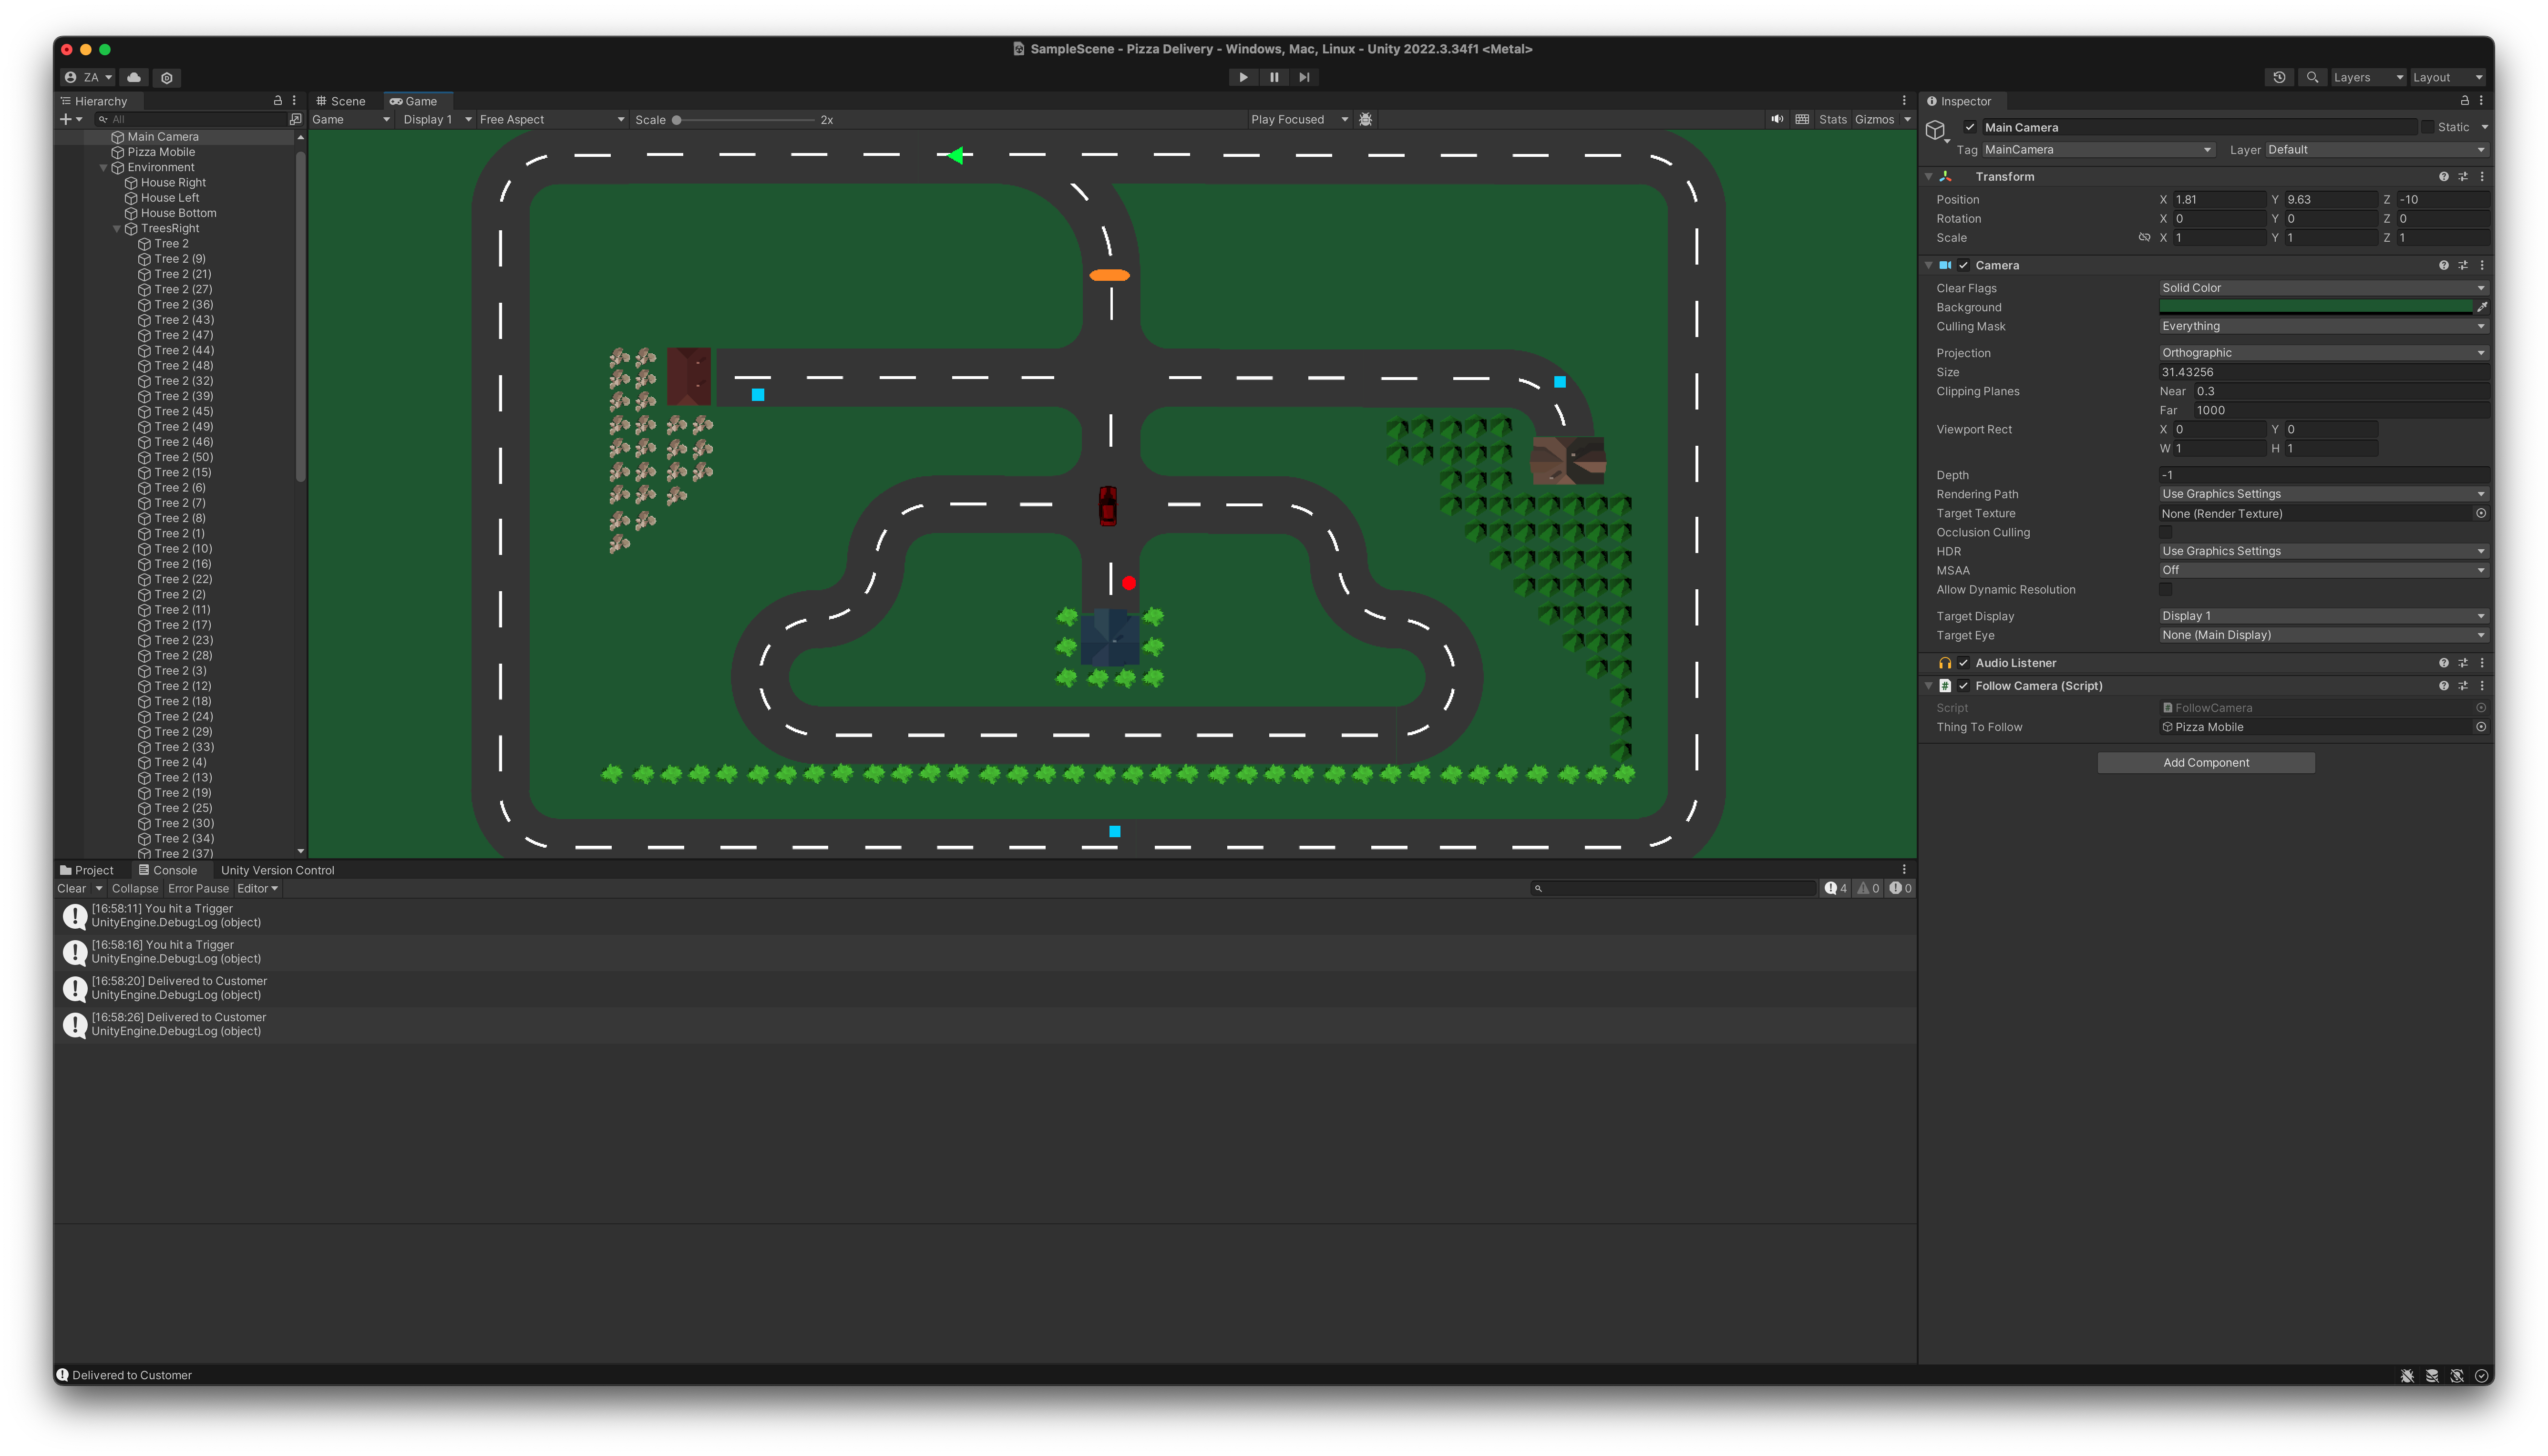Open the Unity cloud services icon
This screenshot has height=1456, width=2548.
134,77
